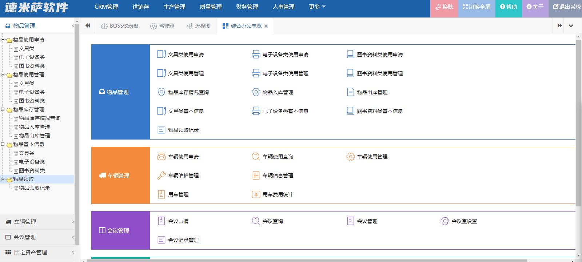Open the 会议室设置 gear icon
Screen dimensions: 582x262
445,221
